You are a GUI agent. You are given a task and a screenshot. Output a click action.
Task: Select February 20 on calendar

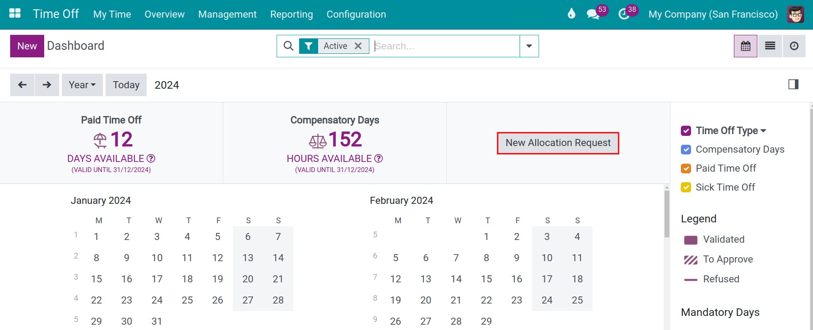(425, 300)
